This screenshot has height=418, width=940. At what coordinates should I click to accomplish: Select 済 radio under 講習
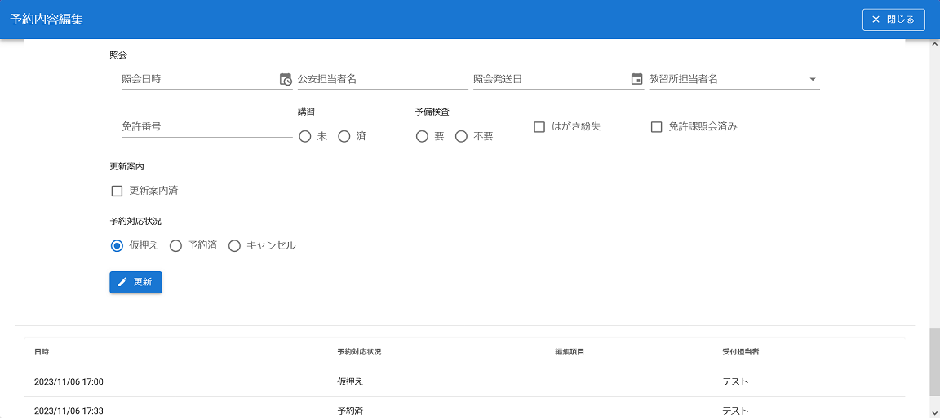click(x=344, y=137)
